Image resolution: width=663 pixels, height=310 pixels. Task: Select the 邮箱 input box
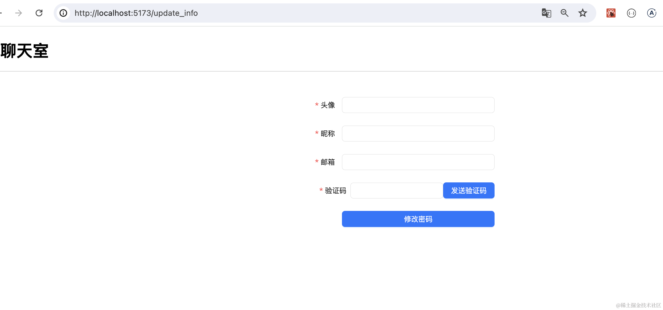click(418, 162)
